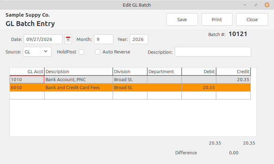Click the Broad St. division in row 1010
The width and height of the screenshot is (274, 164).
130,79
